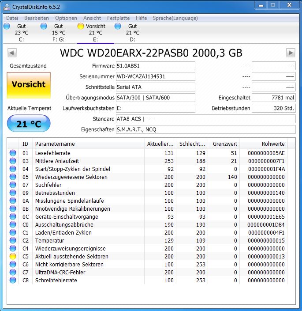Click status orb of Nicht korrigierbare Sektoren
This screenshot has width=302, height=311.
click(x=13, y=264)
